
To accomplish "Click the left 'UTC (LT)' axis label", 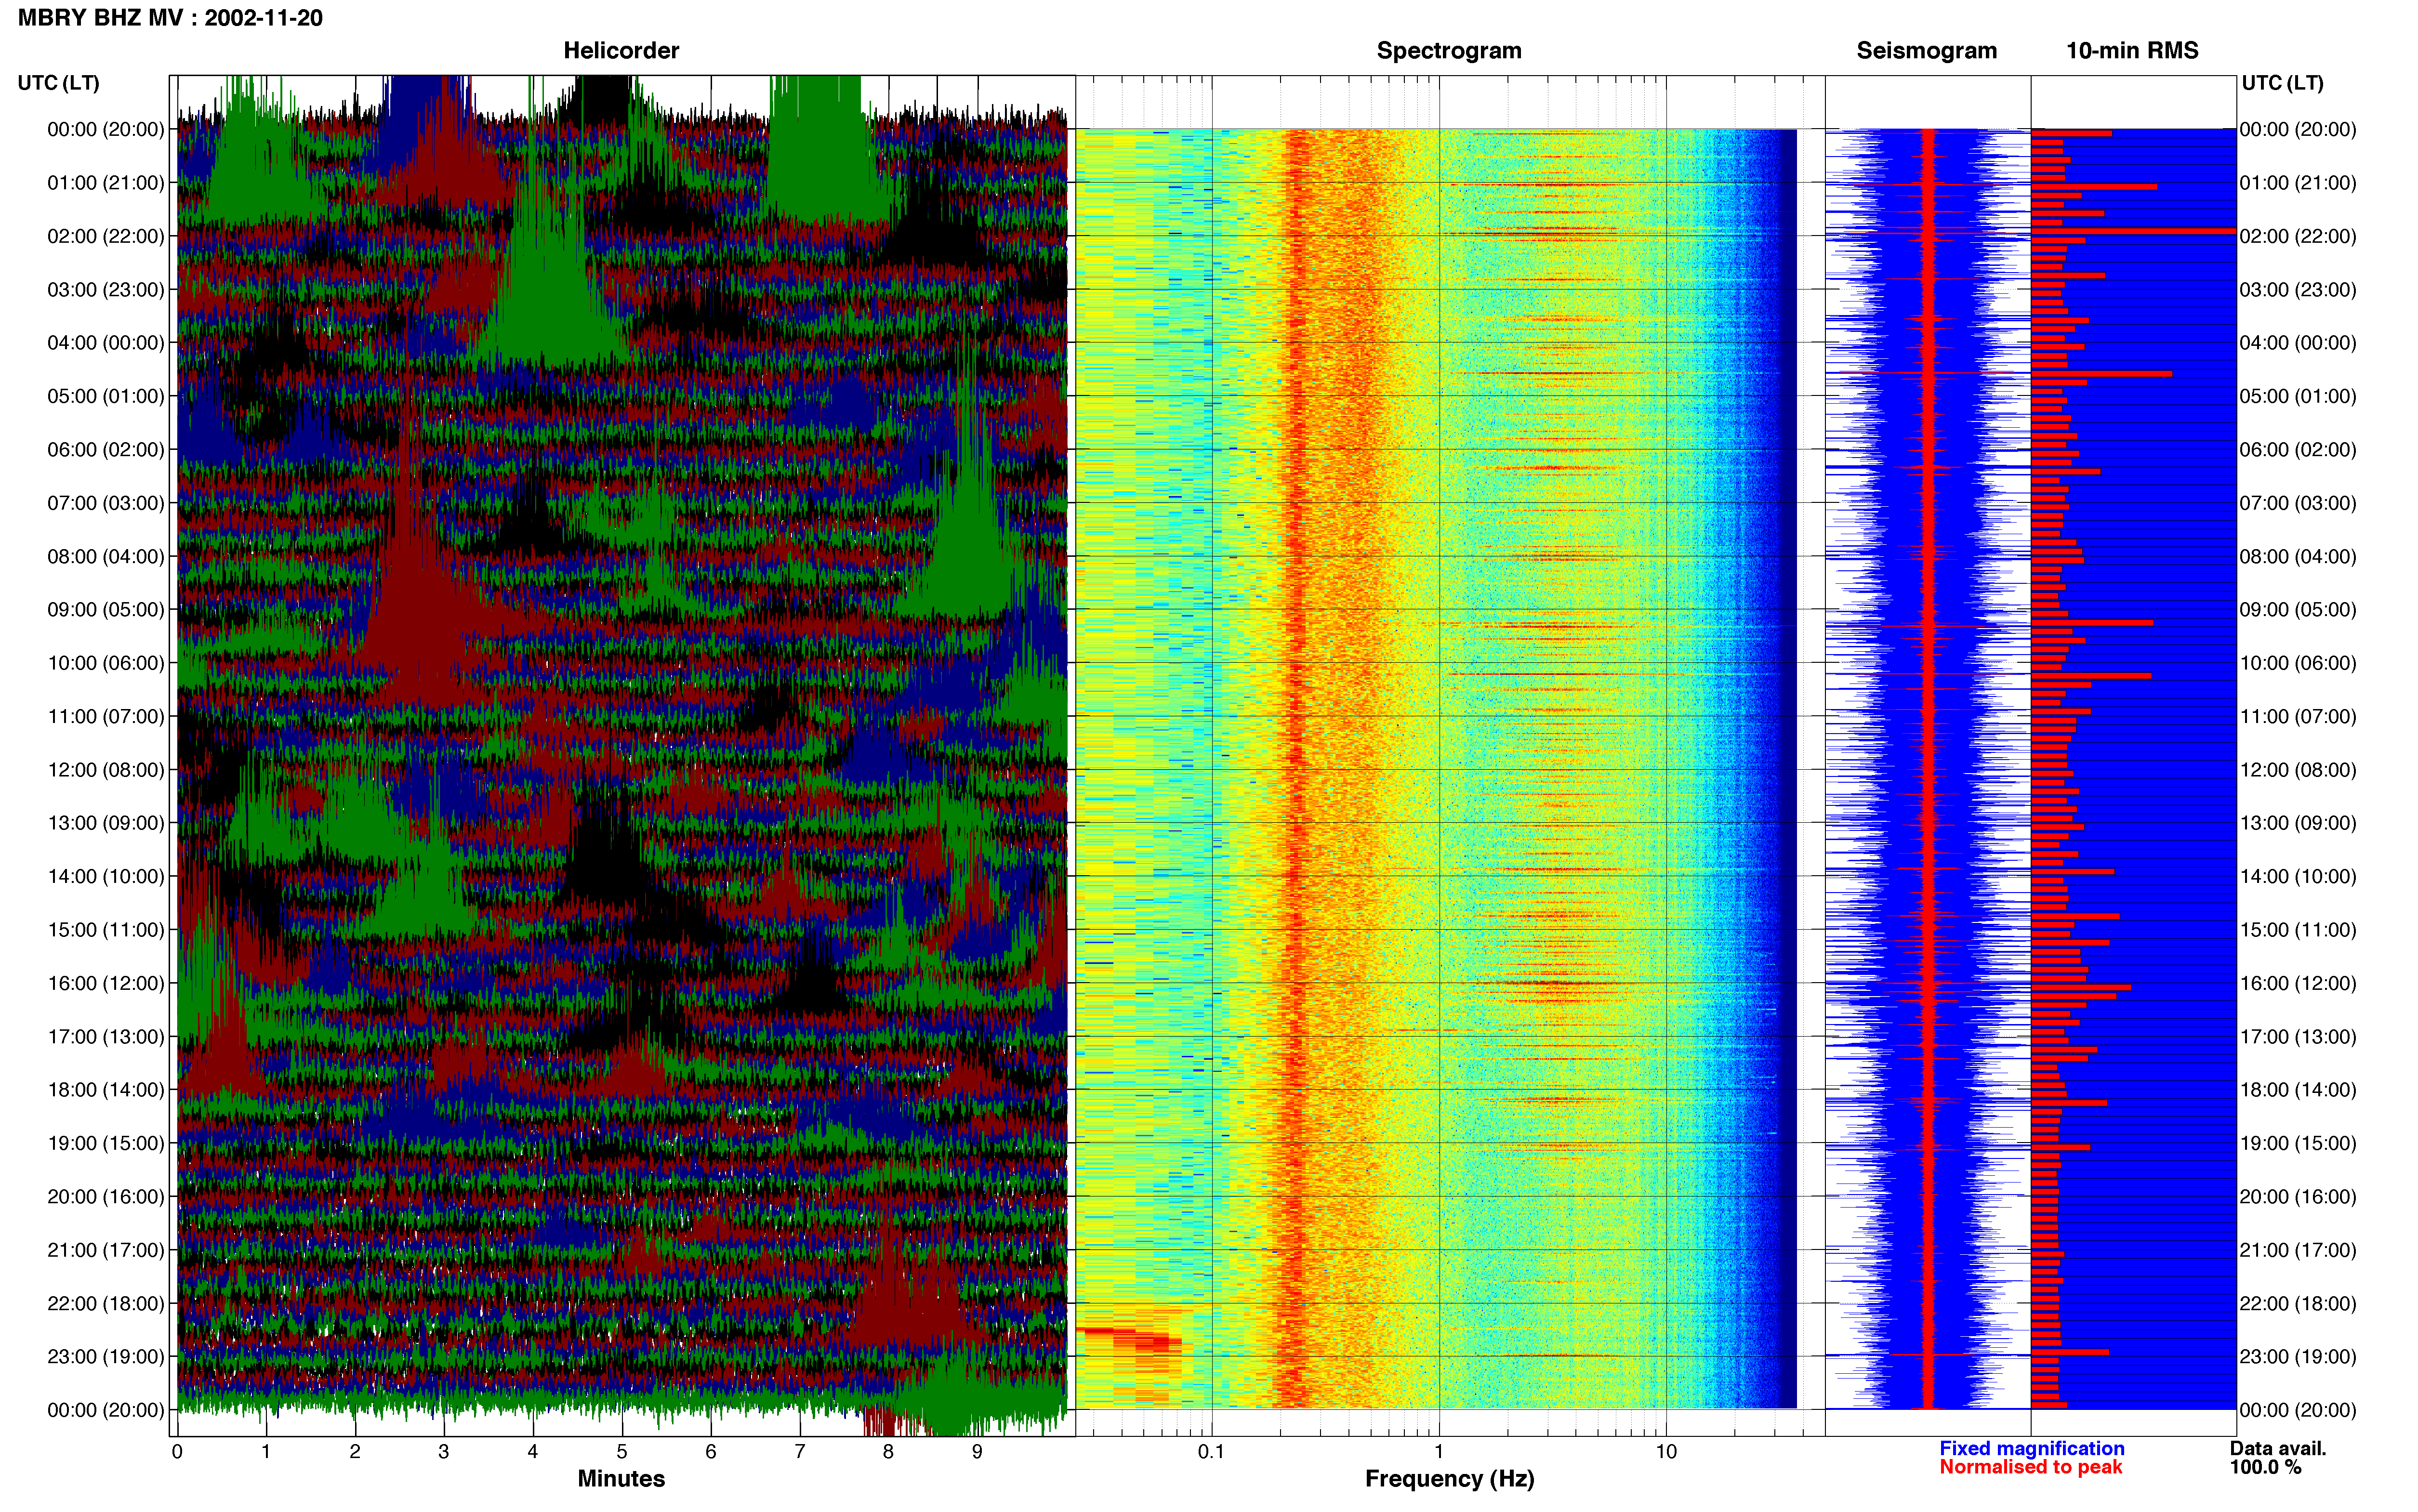I will click(x=59, y=83).
